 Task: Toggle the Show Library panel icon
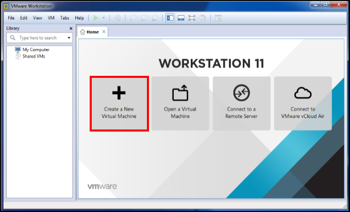pyautogui.click(x=170, y=18)
